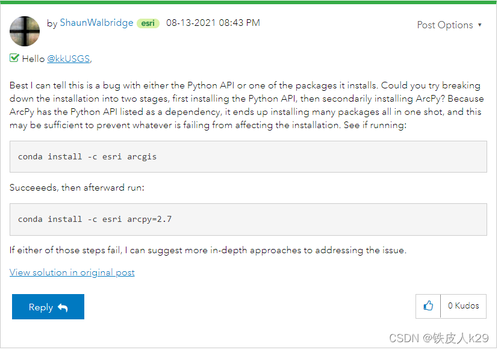The height and width of the screenshot is (350, 498).
Task: Click the checkmark beside Hello greeting
Action: (x=13, y=58)
